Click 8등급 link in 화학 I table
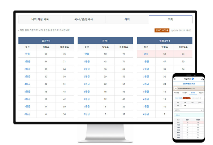Viewport: 213px width, 145px height. coord(87,114)
